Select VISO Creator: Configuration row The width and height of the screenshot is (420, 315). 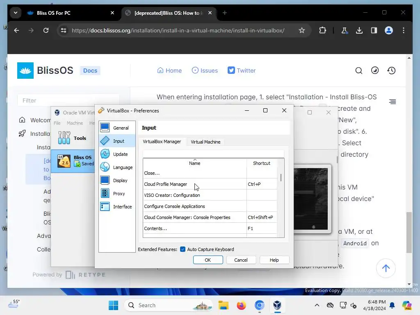(x=210, y=195)
